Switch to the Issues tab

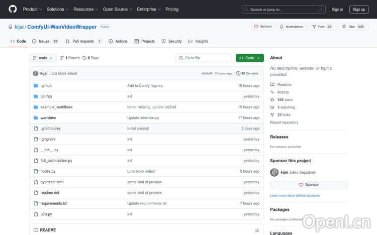44,41
